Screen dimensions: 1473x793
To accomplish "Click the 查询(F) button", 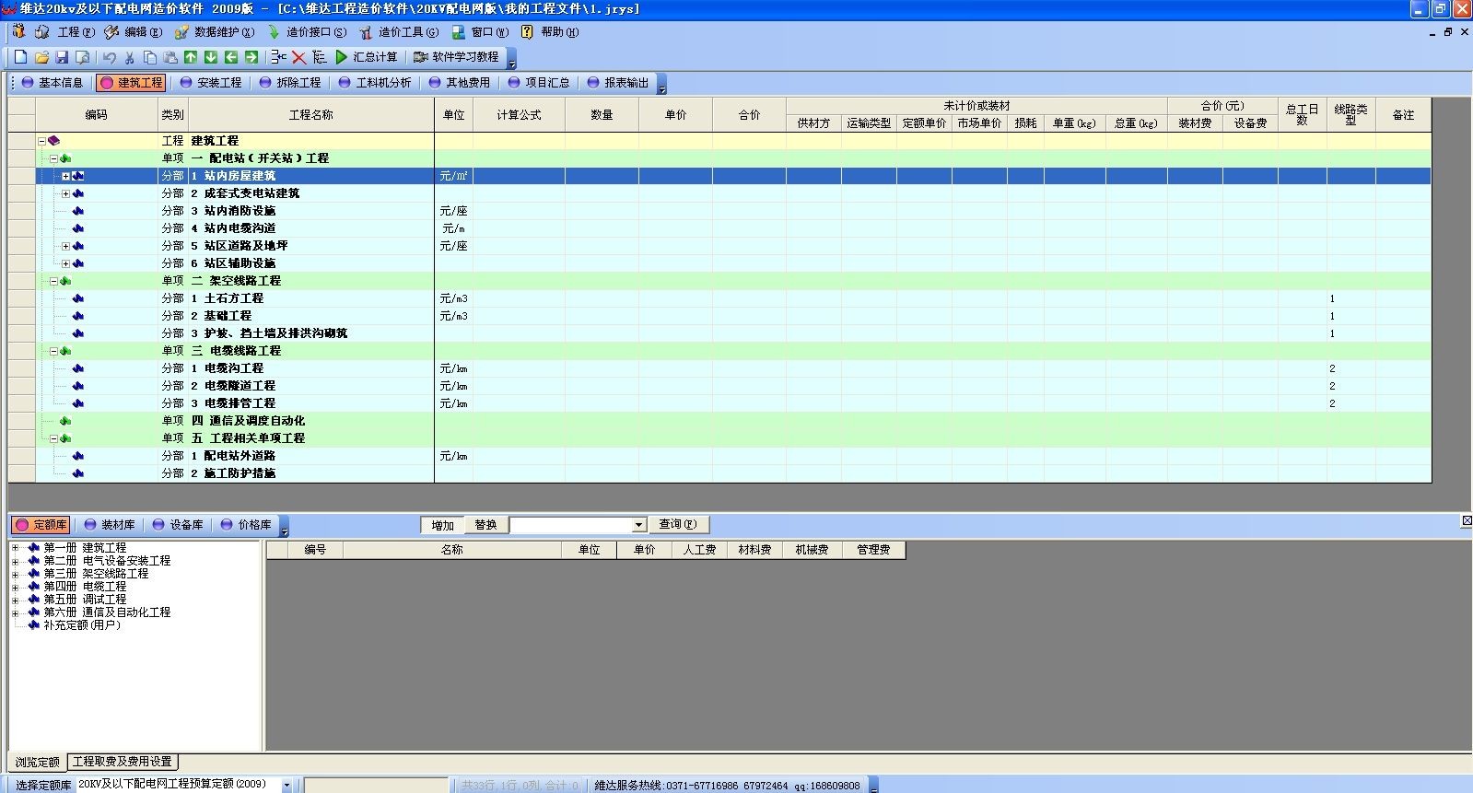I will (678, 525).
